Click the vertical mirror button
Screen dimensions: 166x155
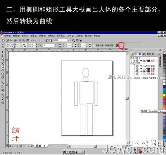60,46
